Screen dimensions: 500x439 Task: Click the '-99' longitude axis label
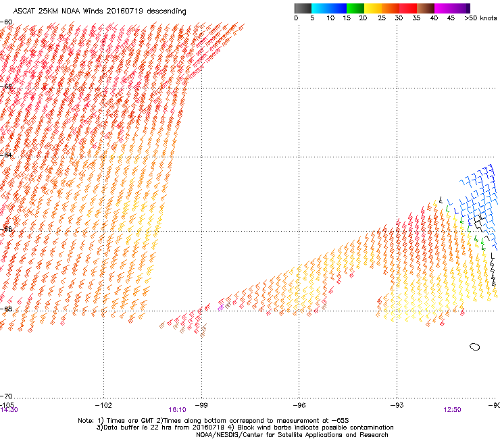tap(201, 405)
